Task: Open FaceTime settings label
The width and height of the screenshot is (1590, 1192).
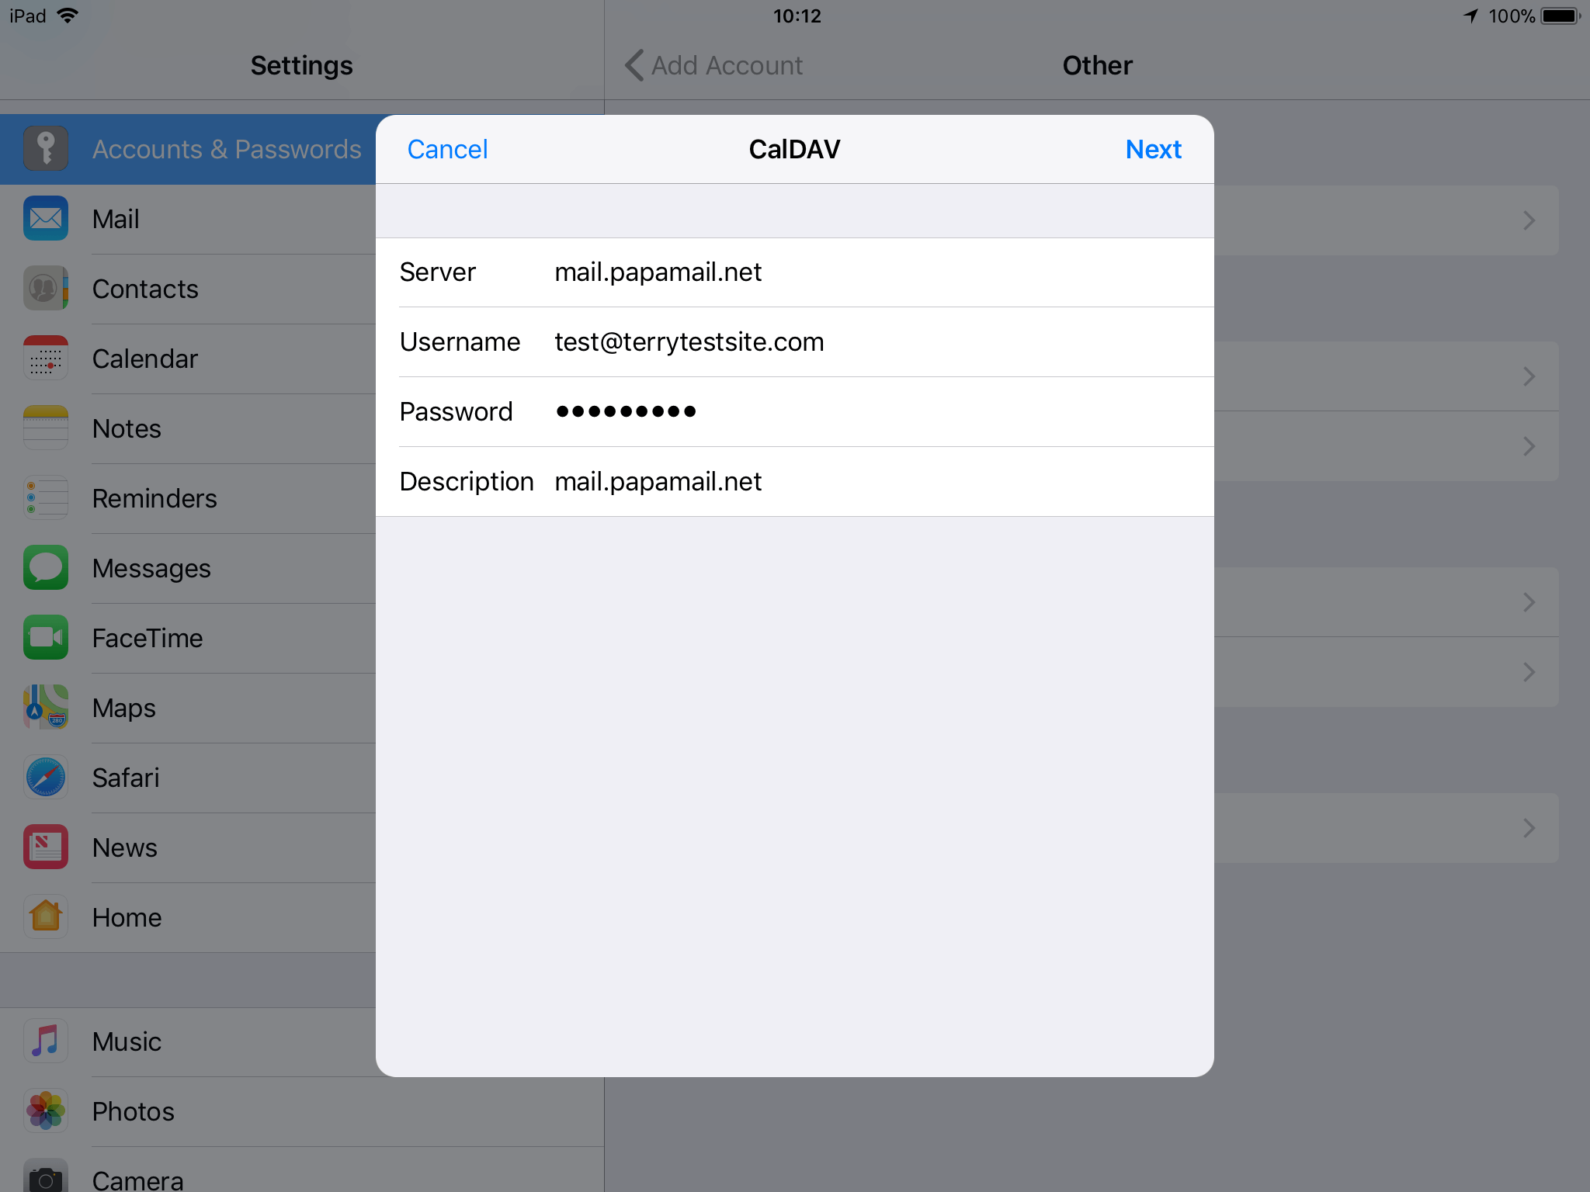Action: [148, 638]
